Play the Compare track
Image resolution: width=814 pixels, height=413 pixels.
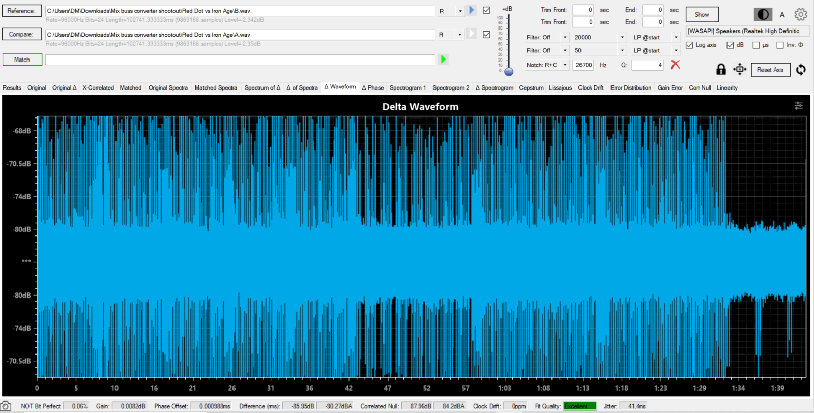click(471, 34)
